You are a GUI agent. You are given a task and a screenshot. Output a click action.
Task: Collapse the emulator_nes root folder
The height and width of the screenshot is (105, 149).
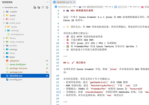tap(3, 7)
